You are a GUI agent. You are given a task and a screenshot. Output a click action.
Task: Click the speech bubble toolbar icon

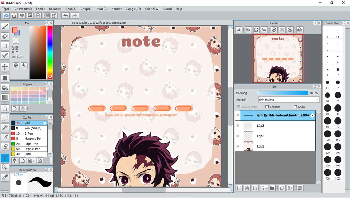tap(22, 15)
